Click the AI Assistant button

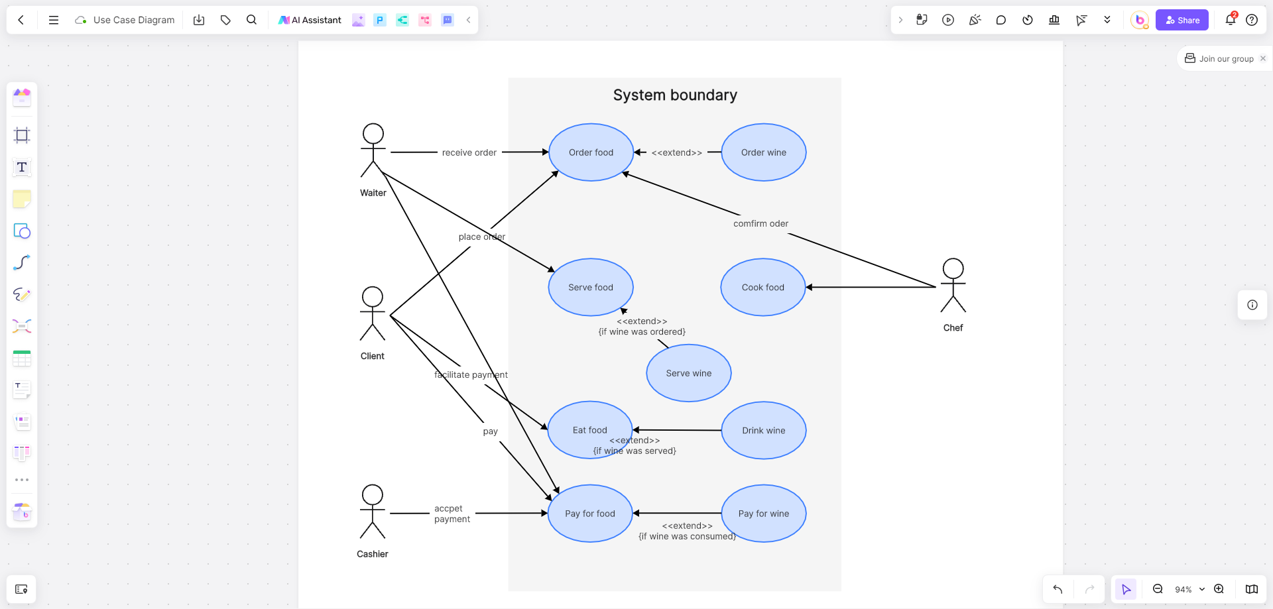310,20
